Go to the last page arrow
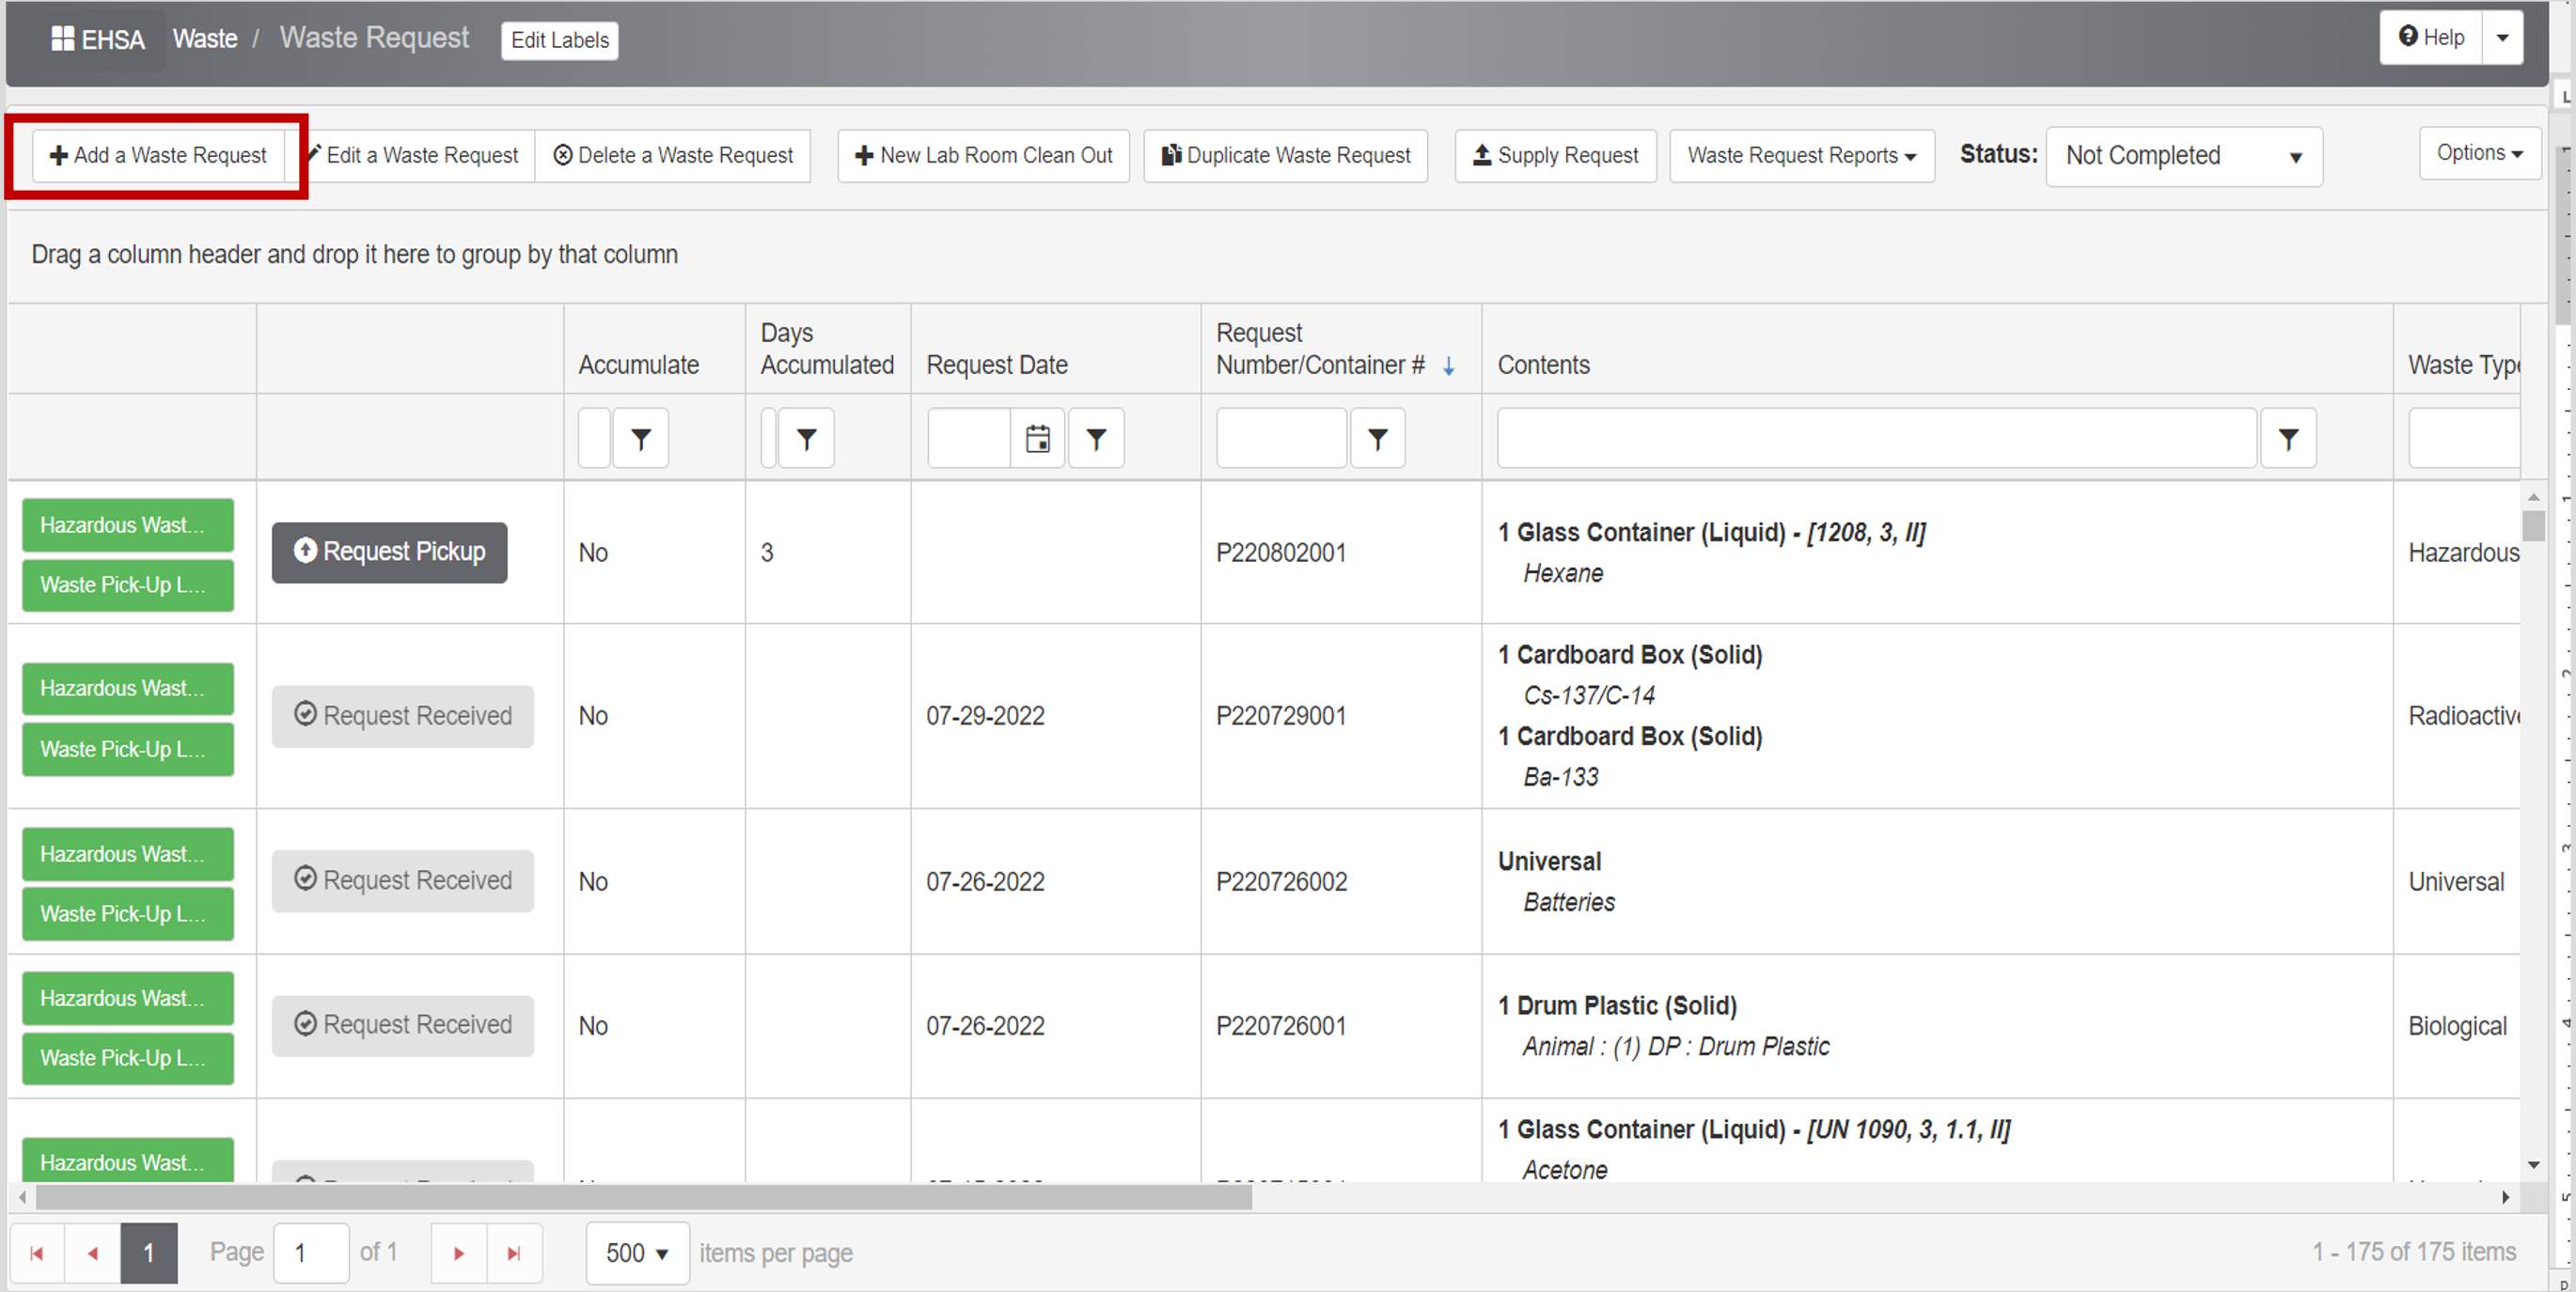This screenshot has height=1292, width=2576. (514, 1252)
